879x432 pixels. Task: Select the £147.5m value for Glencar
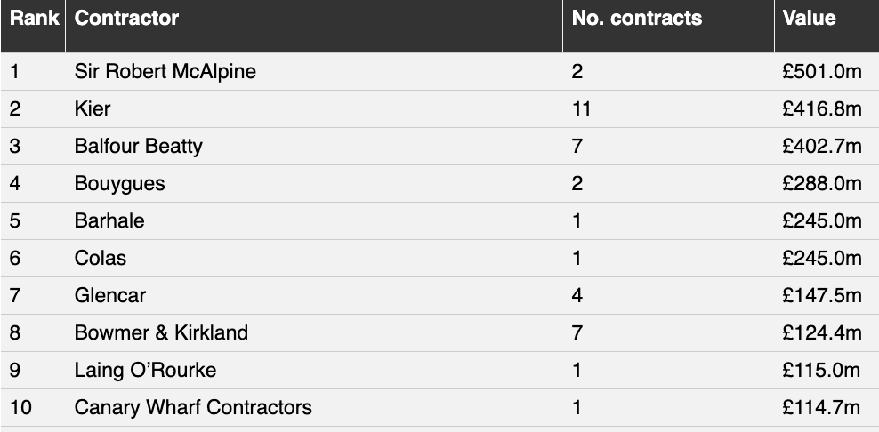(x=822, y=295)
